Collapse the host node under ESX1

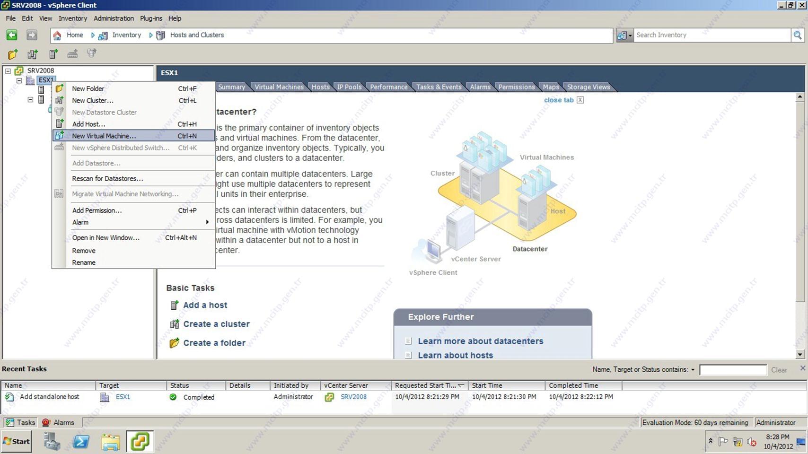[30, 100]
